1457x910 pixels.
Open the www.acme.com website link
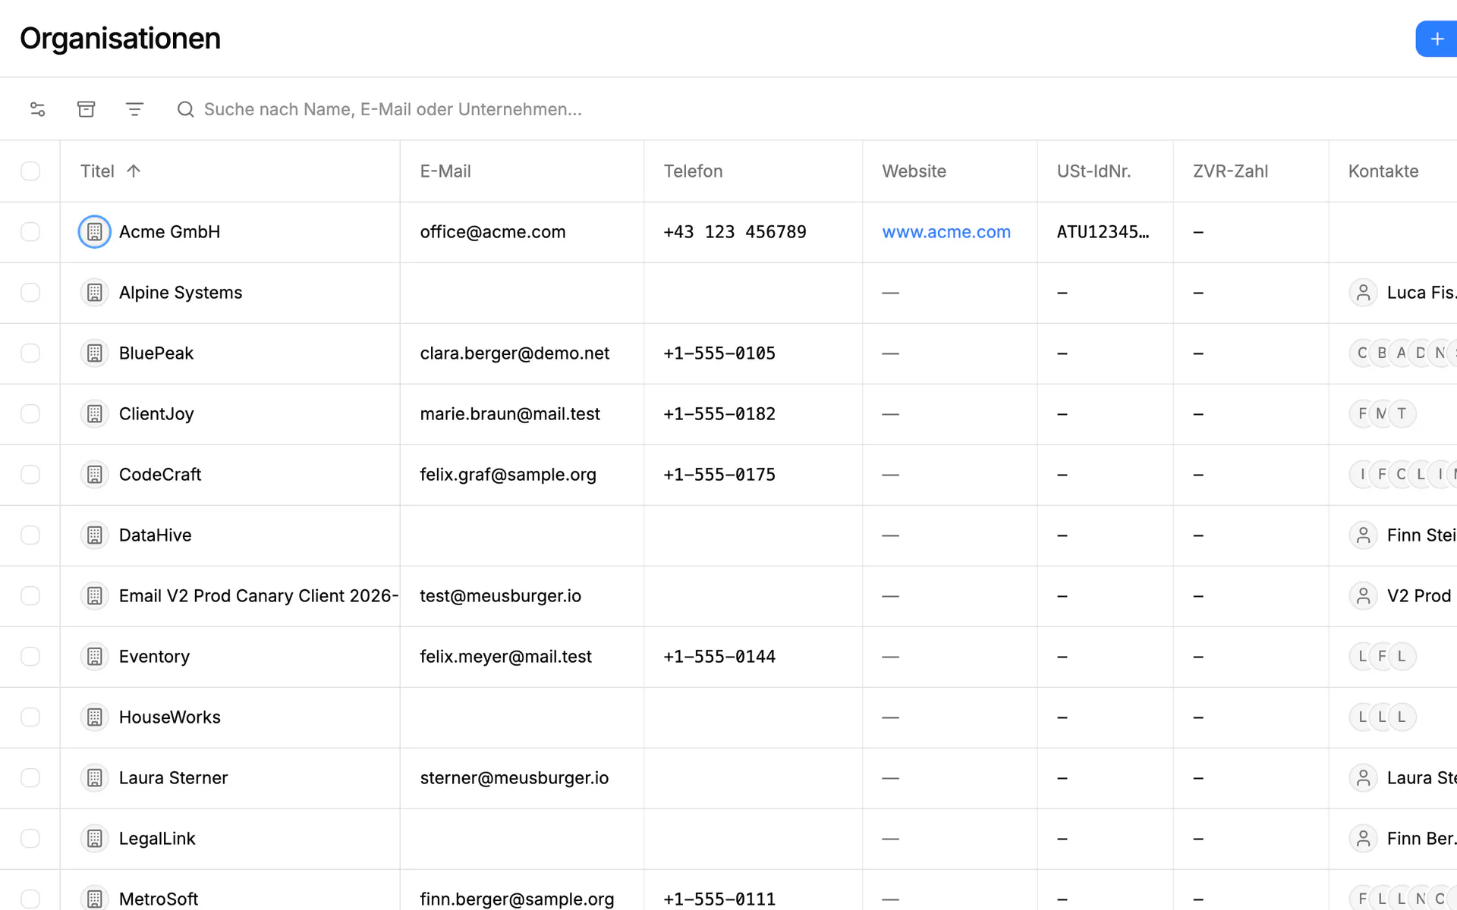tap(946, 232)
